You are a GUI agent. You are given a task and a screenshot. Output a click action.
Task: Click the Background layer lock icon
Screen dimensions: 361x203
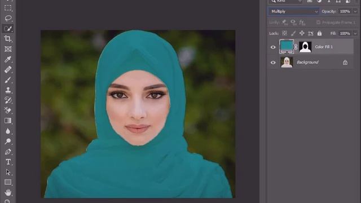(x=345, y=63)
